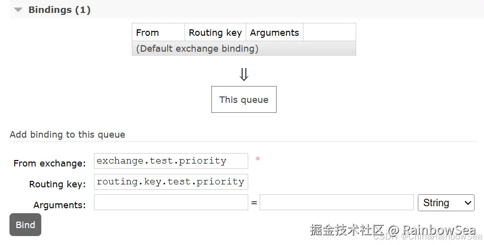Click the From column header
This screenshot has height=245, width=484.
coord(148,33)
